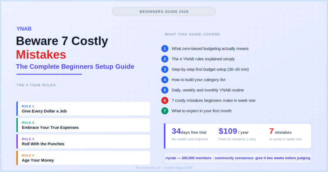The width and height of the screenshot is (328, 172).
Task: Click 'to avoid in week one' caption
Action: coord(285,139)
